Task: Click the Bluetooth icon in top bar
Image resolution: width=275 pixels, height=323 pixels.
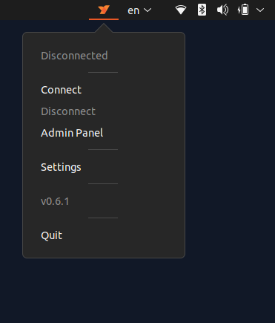Action: click(202, 10)
